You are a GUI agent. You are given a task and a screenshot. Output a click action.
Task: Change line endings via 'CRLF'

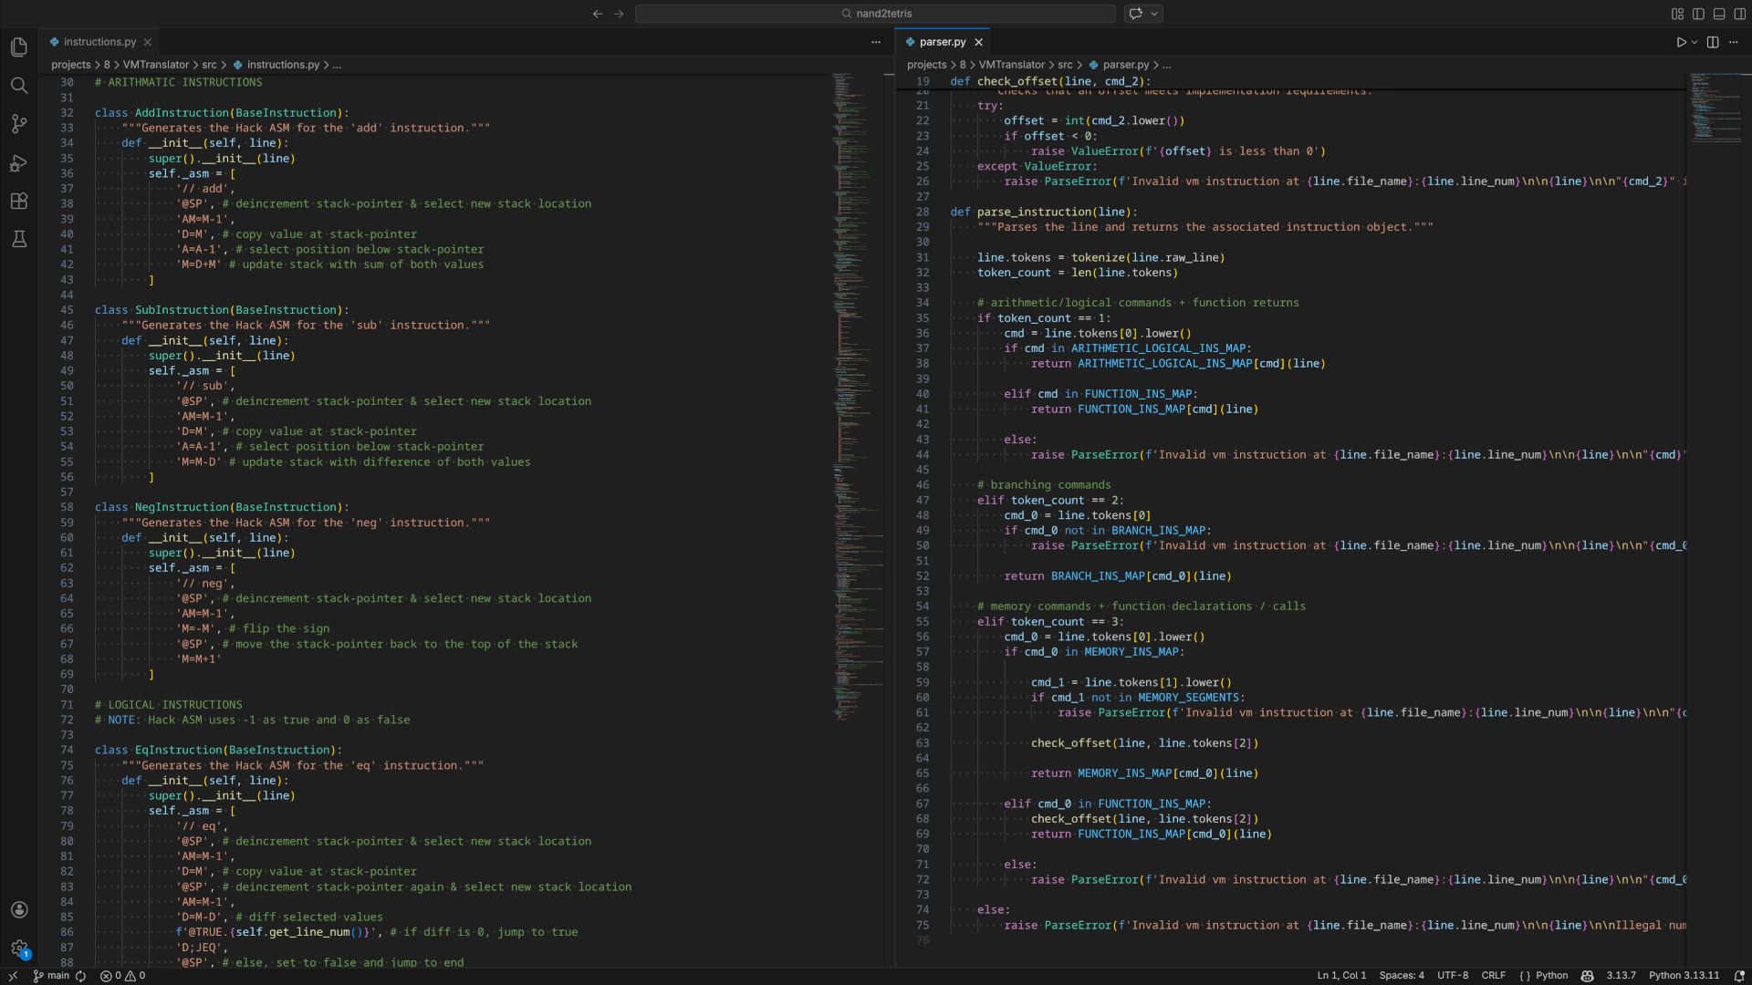pos(1494,976)
